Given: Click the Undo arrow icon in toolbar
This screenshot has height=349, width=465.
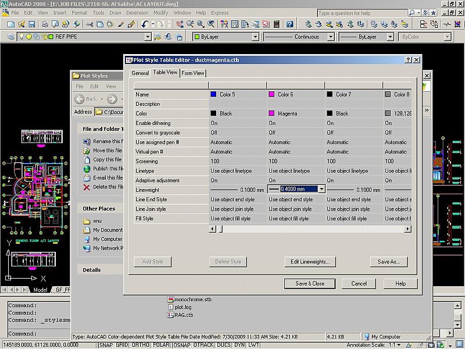Looking at the screenshot, I should click(x=145, y=24).
